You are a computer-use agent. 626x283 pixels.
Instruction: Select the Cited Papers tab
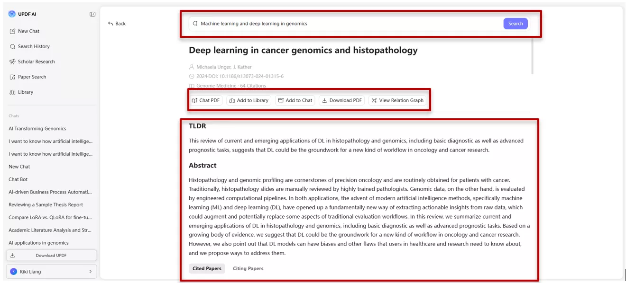click(x=207, y=268)
